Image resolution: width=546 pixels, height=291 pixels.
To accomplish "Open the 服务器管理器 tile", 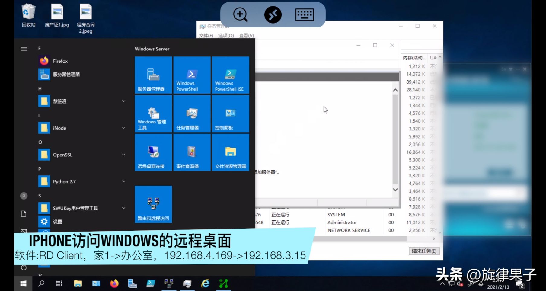I will tap(153, 75).
